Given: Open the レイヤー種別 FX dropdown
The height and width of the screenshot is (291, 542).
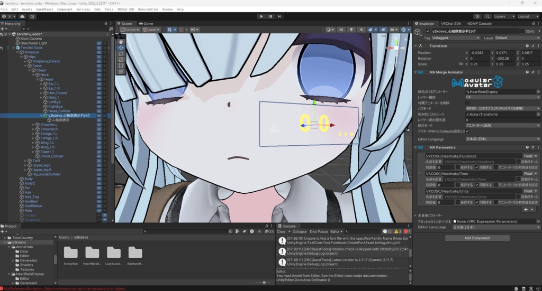Looking at the screenshot, I should tap(503, 97).
